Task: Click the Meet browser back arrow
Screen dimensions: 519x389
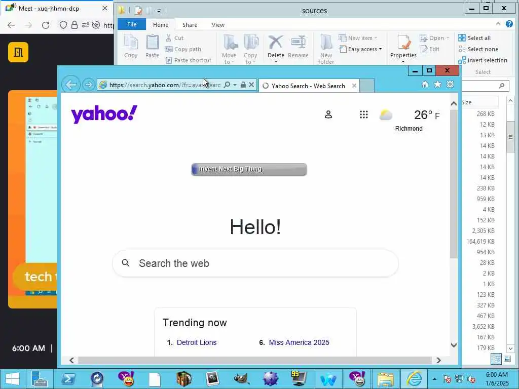Action: 11,25
